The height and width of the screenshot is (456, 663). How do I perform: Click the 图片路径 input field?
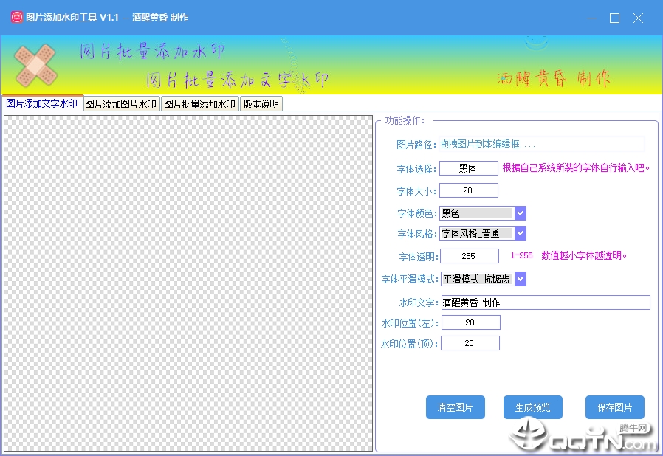[x=541, y=144]
